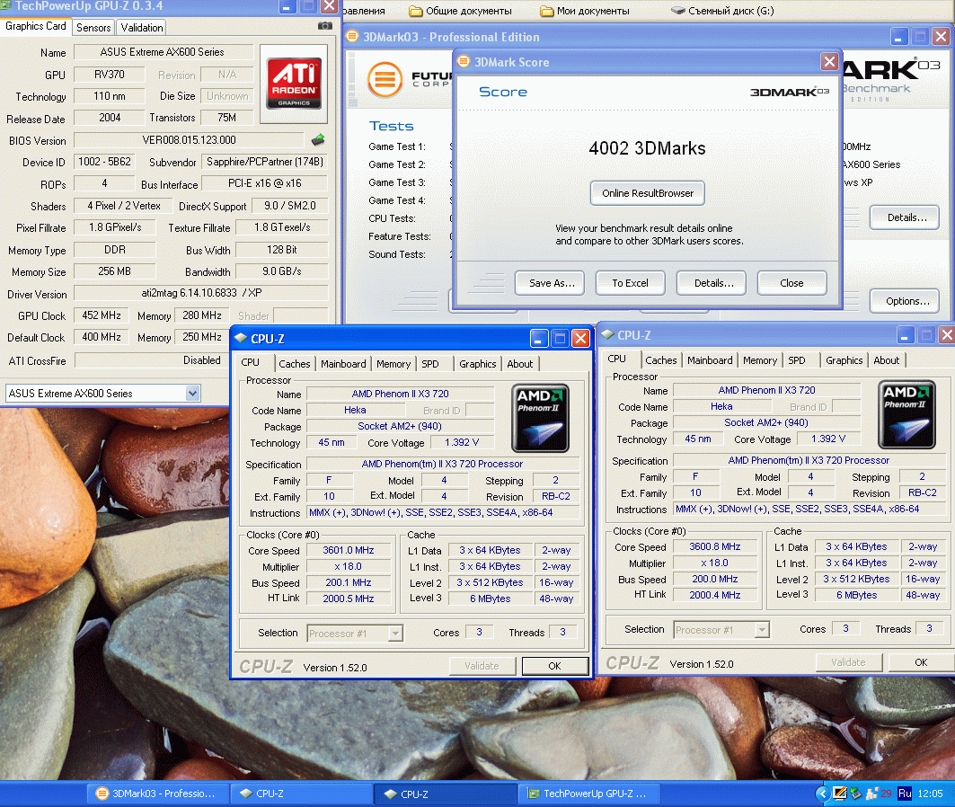Open the graphics card selection dropdown in GPU-Z
The height and width of the screenshot is (807, 955).
coord(192,394)
